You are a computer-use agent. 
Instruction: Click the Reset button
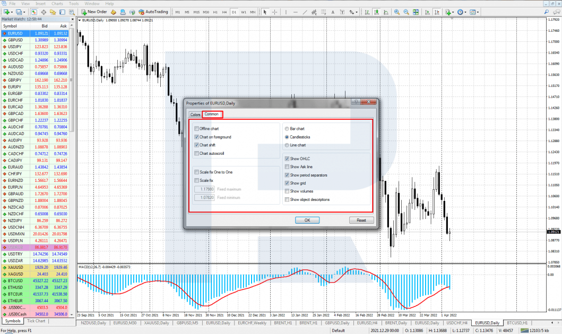tap(361, 220)
